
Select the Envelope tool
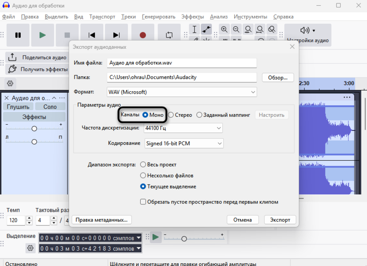206,30
